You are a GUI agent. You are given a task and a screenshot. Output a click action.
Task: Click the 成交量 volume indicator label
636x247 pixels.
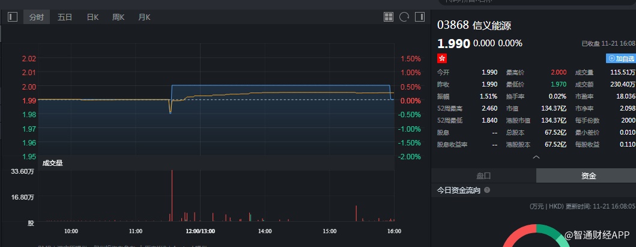[53, 162]
